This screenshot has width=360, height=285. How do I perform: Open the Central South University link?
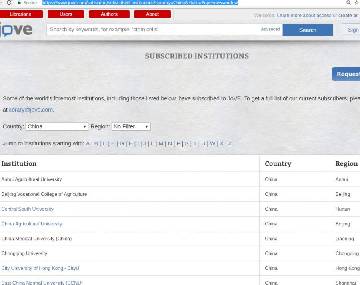(27, 209)
